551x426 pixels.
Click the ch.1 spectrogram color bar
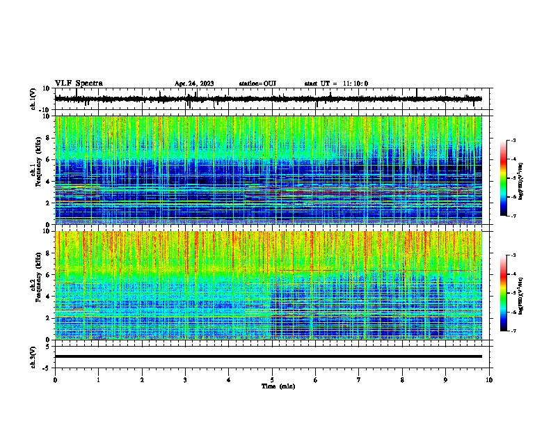point(504,178)
